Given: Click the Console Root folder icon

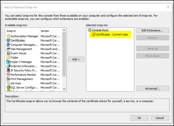Looking at the screenshot, I should pyautogui.click(x=90, y=30).
